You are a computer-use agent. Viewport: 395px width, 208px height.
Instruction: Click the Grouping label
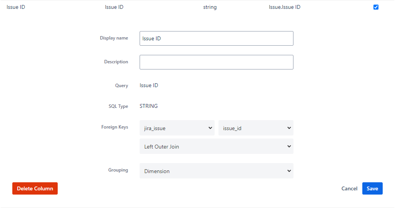(118, 170)
